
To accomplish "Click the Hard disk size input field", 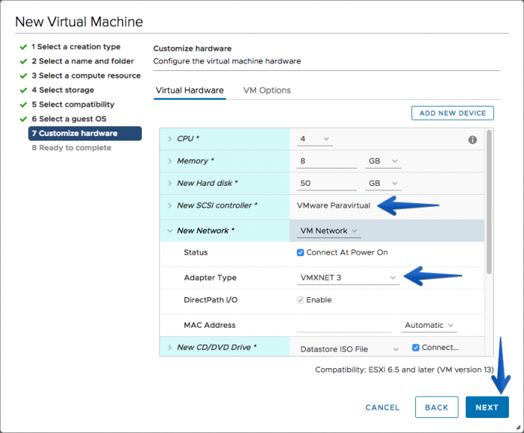I will point(326,183).
